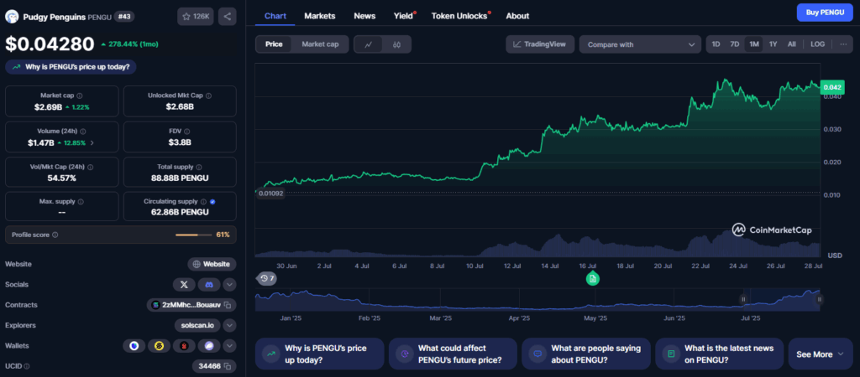Click the Pudgy Penguins logo icon

point(12,17)
